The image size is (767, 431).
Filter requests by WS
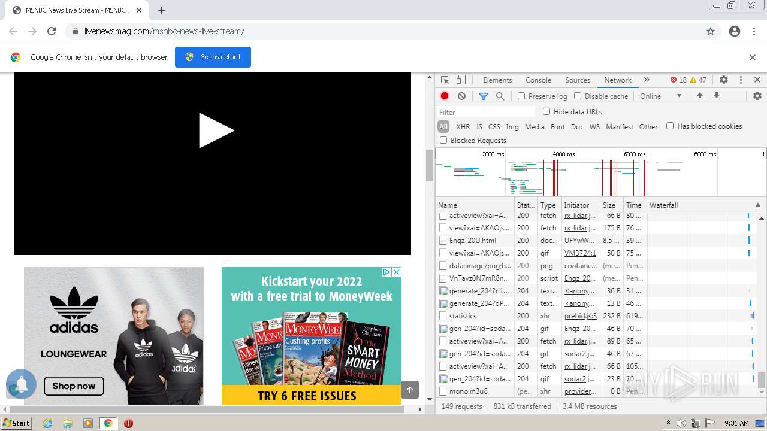[594, 126]
